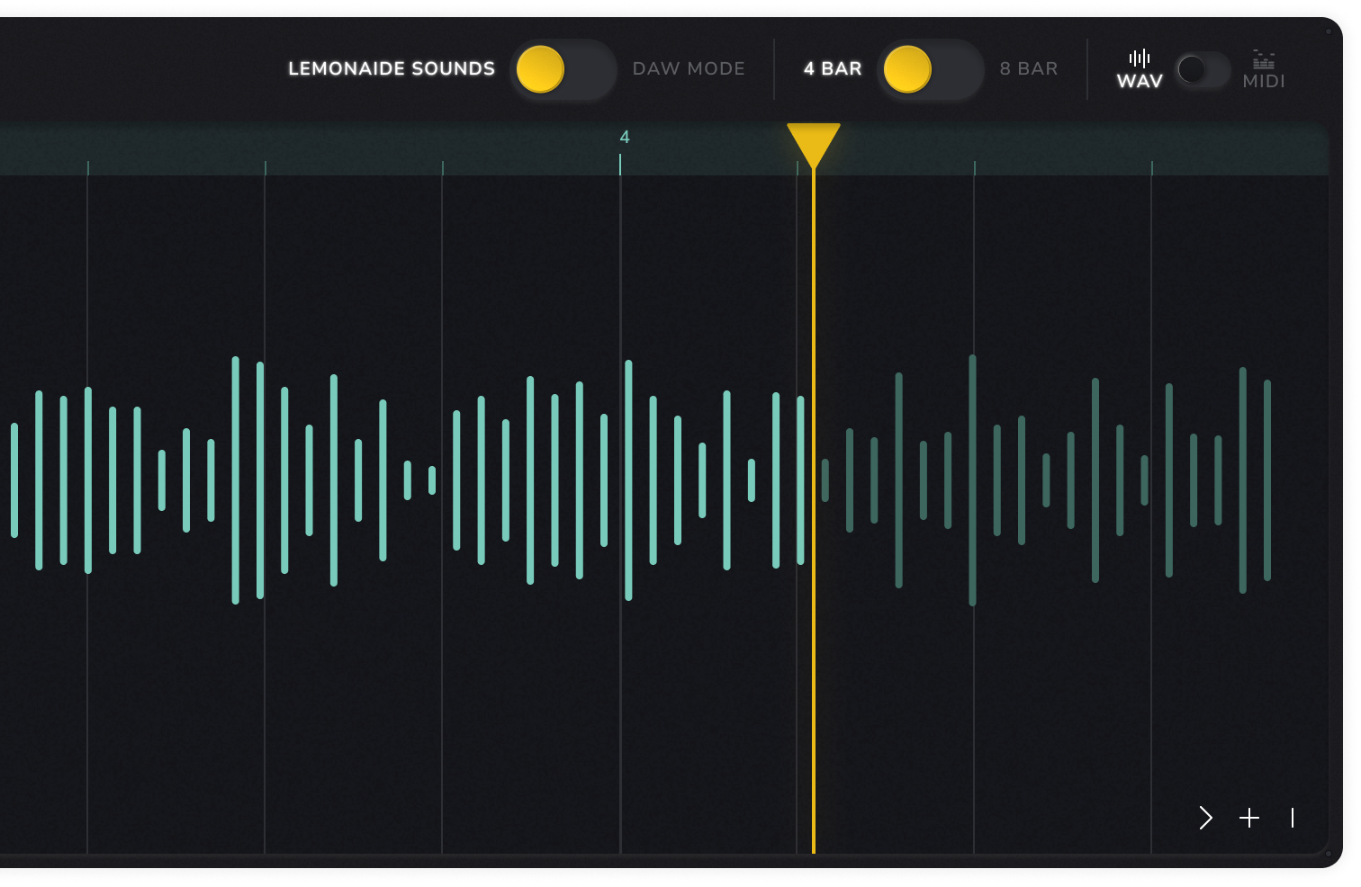Click the yellow playhead marker triangle
The height and width of the screenshot is (887, 1361).
click(x=814, y=145)
